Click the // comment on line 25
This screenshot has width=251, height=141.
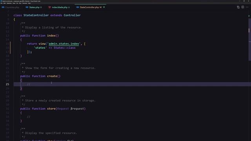(29, 84)
